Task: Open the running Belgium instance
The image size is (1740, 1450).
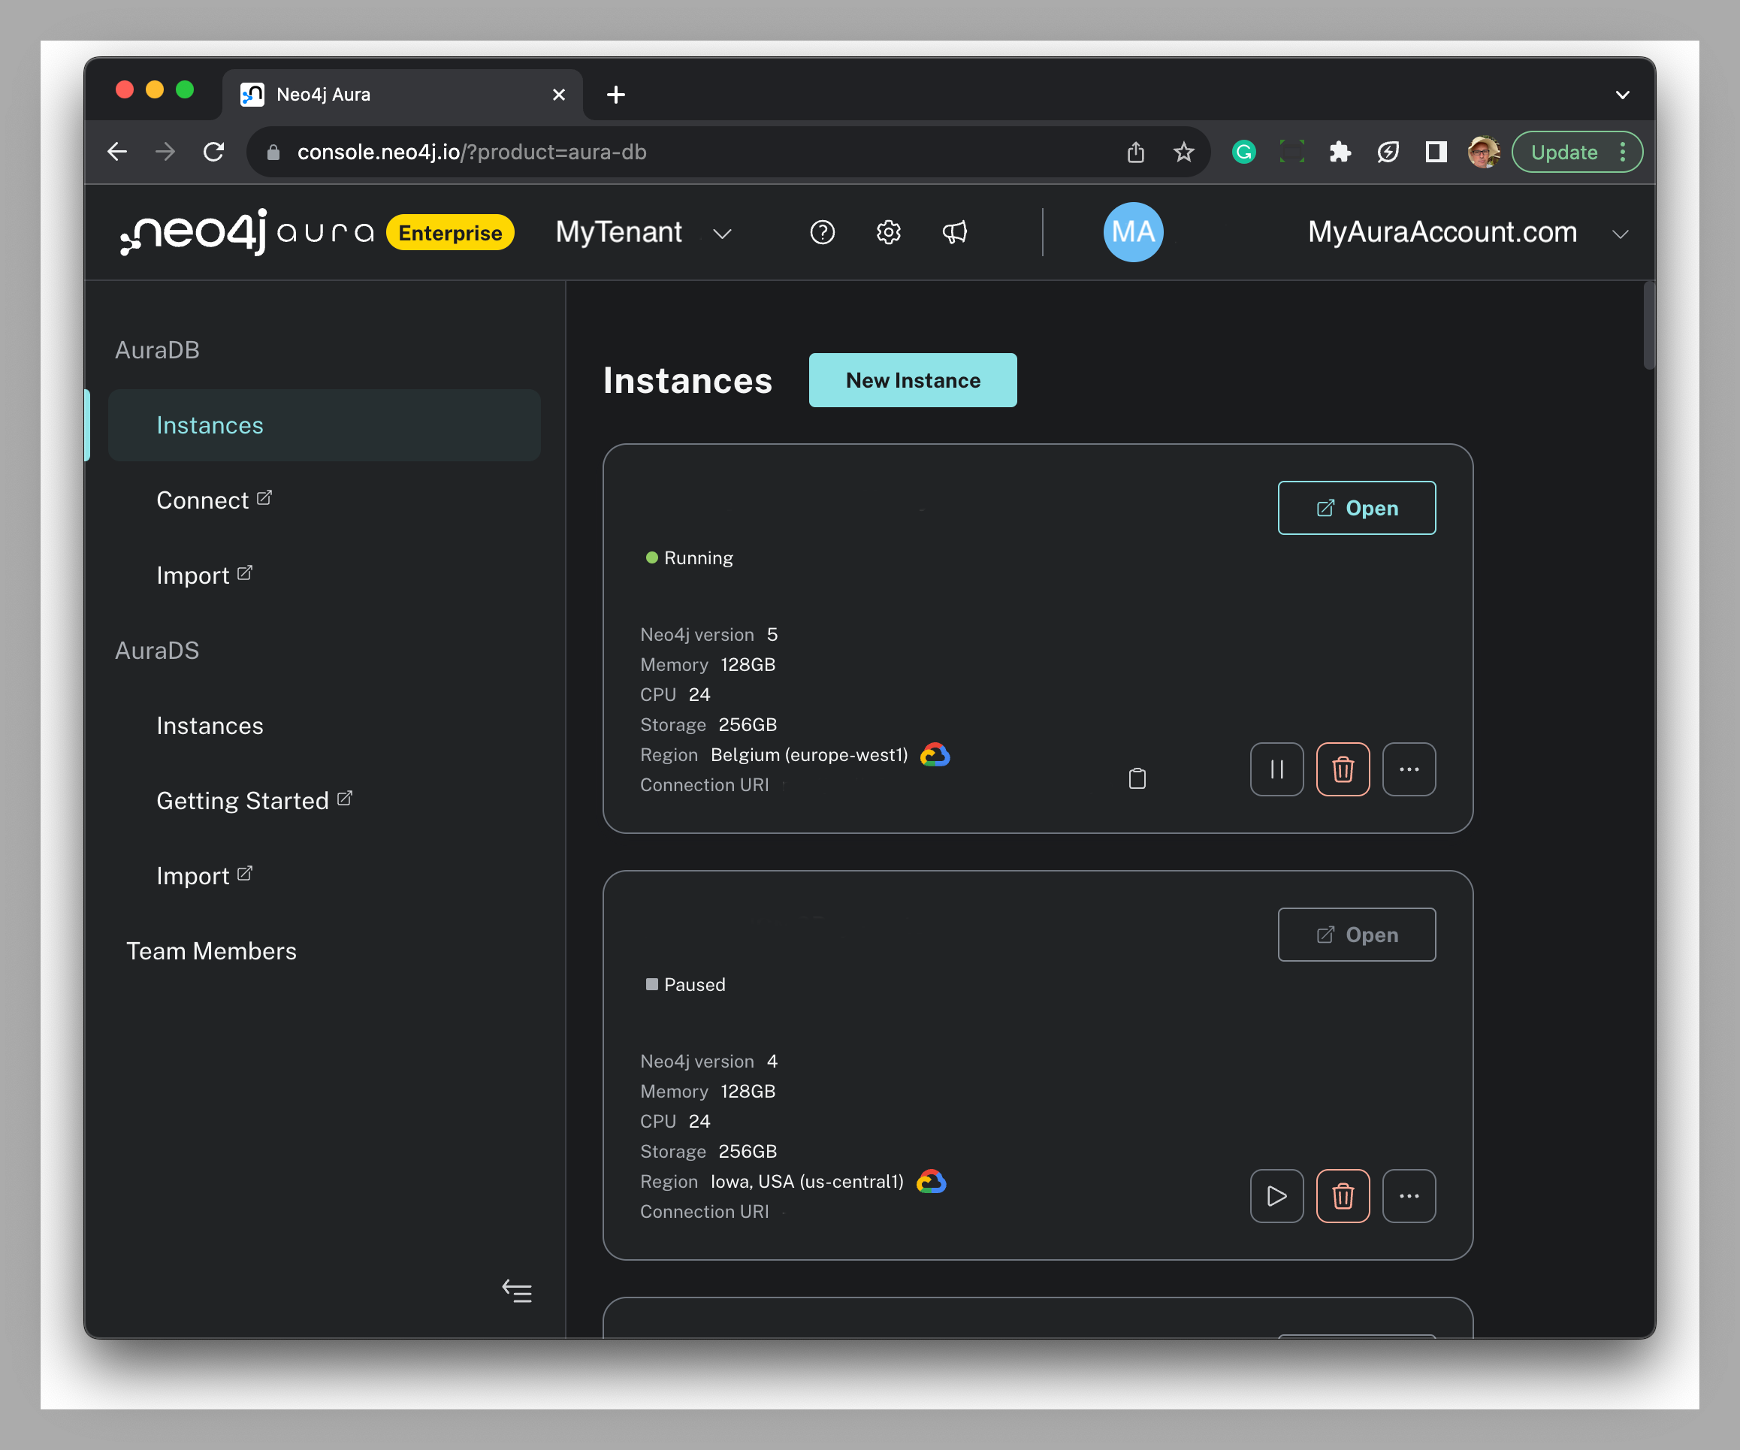Action: click(x=1356, y=508)
